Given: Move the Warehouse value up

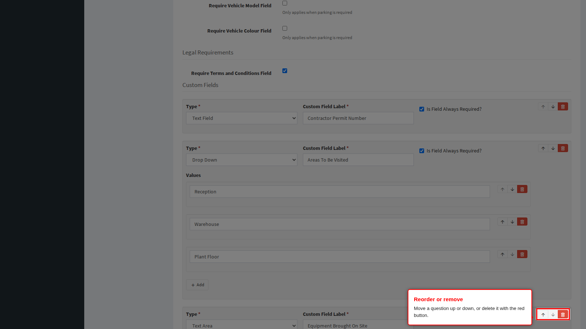Looking at the screenshot, I should click(x=502, y=222).
